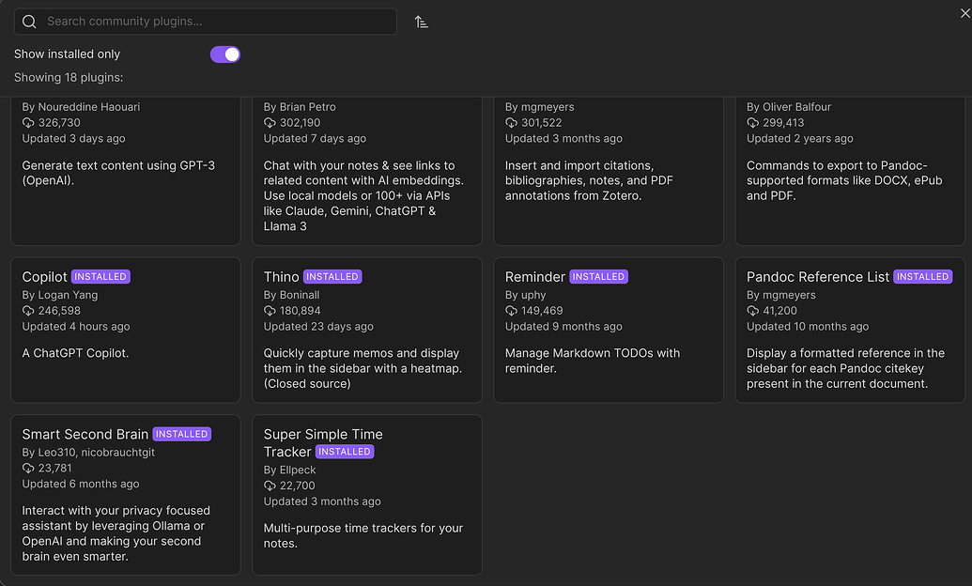Click INSTALLED badge on Smart Second Brain

point(181,434)
